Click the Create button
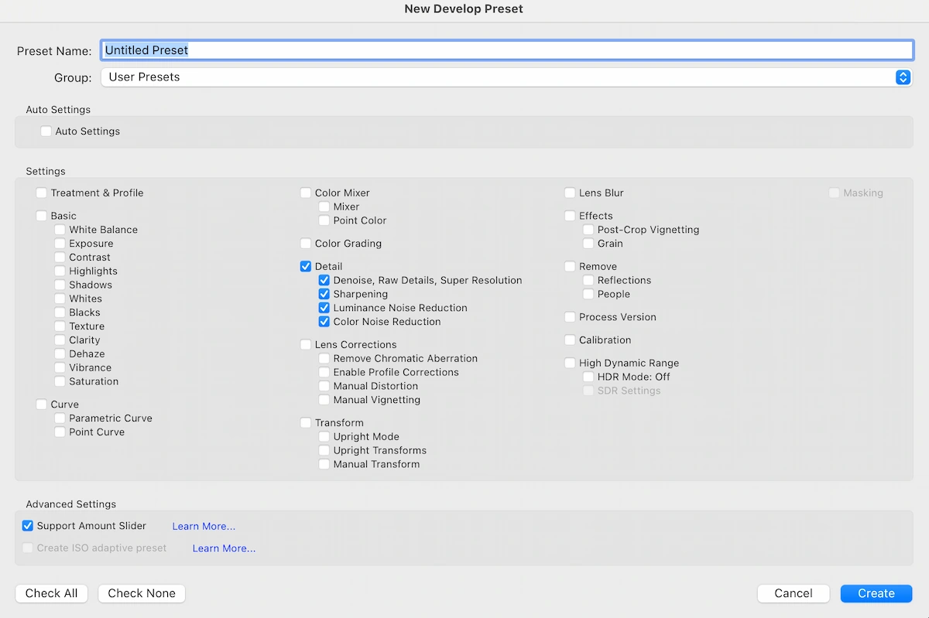The height and width of the screenshot is (618, 929). (x=876, y=593)
